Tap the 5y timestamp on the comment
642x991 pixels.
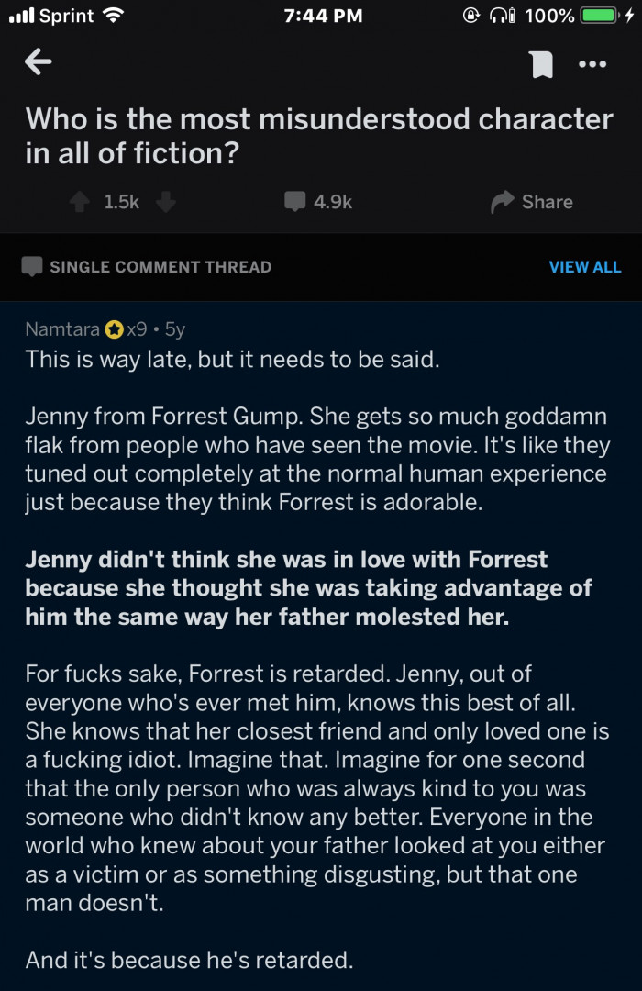pyautogui.click(x=174, y=328)
